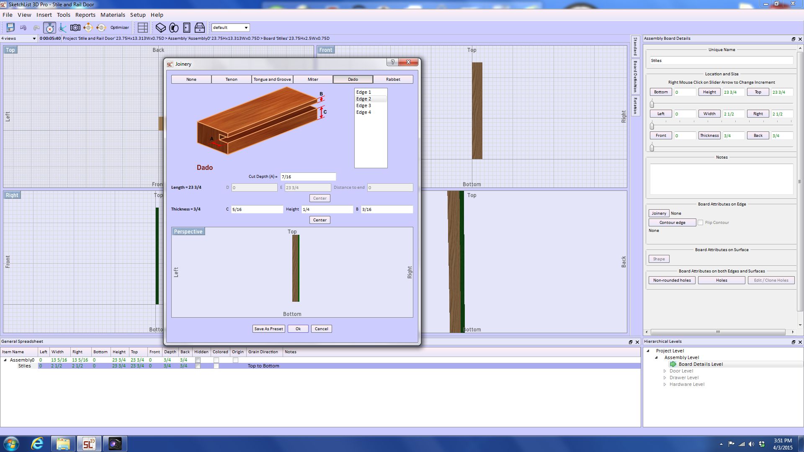Click the Redo arrow icon

pyautogui.click(x=37, y=28)
